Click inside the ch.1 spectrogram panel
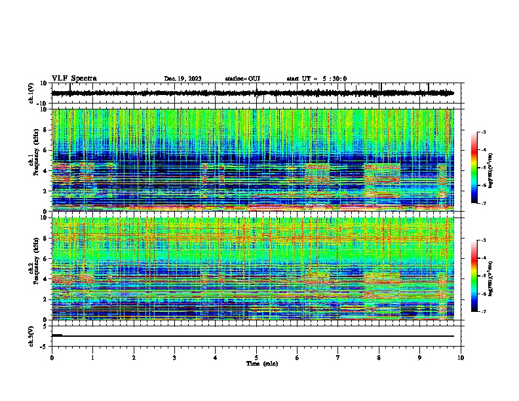The image size is (519, 401). [x=253, y=160]
